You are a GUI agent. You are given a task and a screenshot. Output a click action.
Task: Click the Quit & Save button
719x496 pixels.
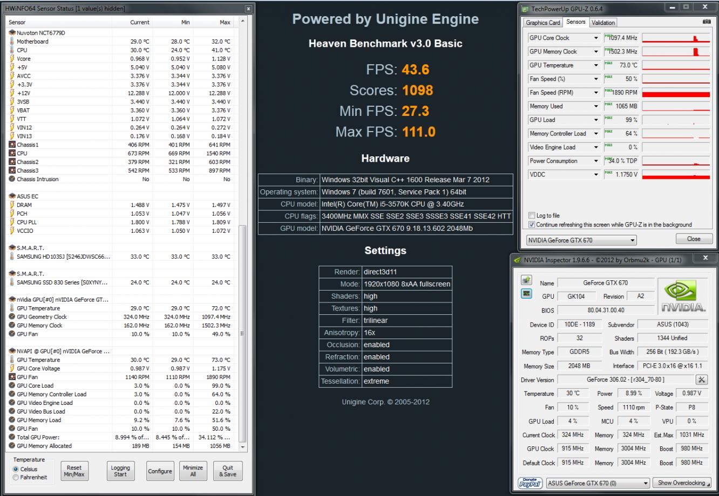[x=227, y=471]
